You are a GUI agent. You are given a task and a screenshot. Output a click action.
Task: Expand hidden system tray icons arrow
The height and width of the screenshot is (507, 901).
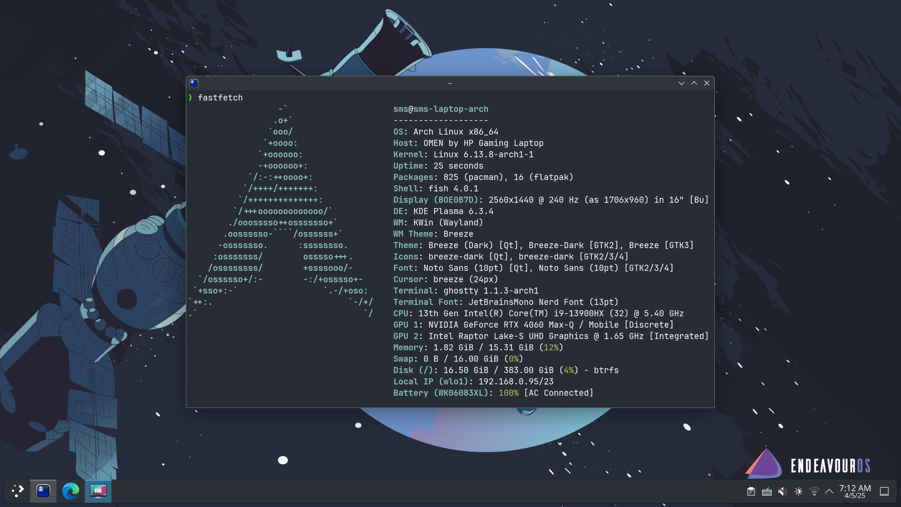pos(829,492)
